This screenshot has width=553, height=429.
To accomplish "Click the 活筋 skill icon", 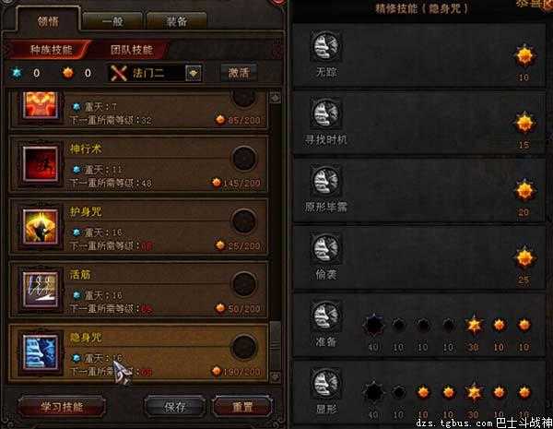I will click(x=41, y=290).
